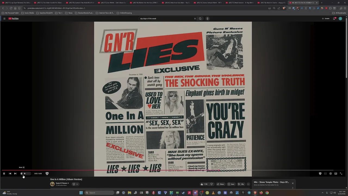This screenshot has height=196, width=348.
Task: Open the browser extensions puzzle icon
Action: [330, 8]
